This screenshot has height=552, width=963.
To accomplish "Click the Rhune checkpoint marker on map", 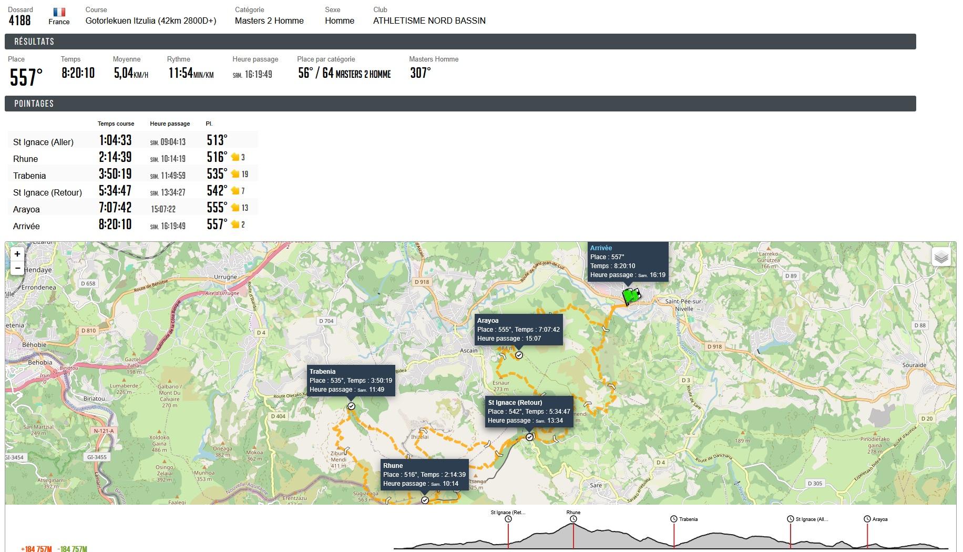I will click(x=425, y=500).
